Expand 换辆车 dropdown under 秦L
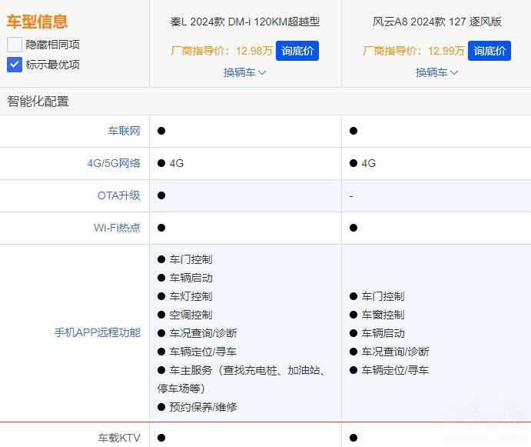Screen dimensions: 531x447 click(x=244, y=72)
